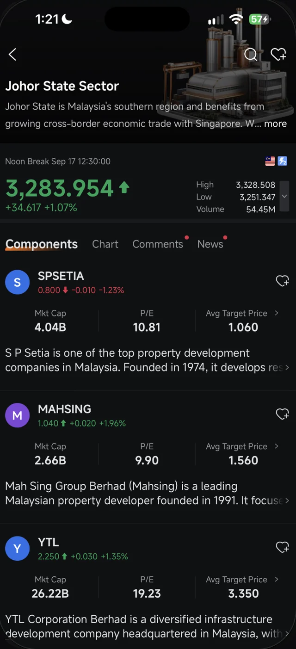
Task: Tap SPSETIA Mkt Cap 4.04B
Action: pos(50,328)
